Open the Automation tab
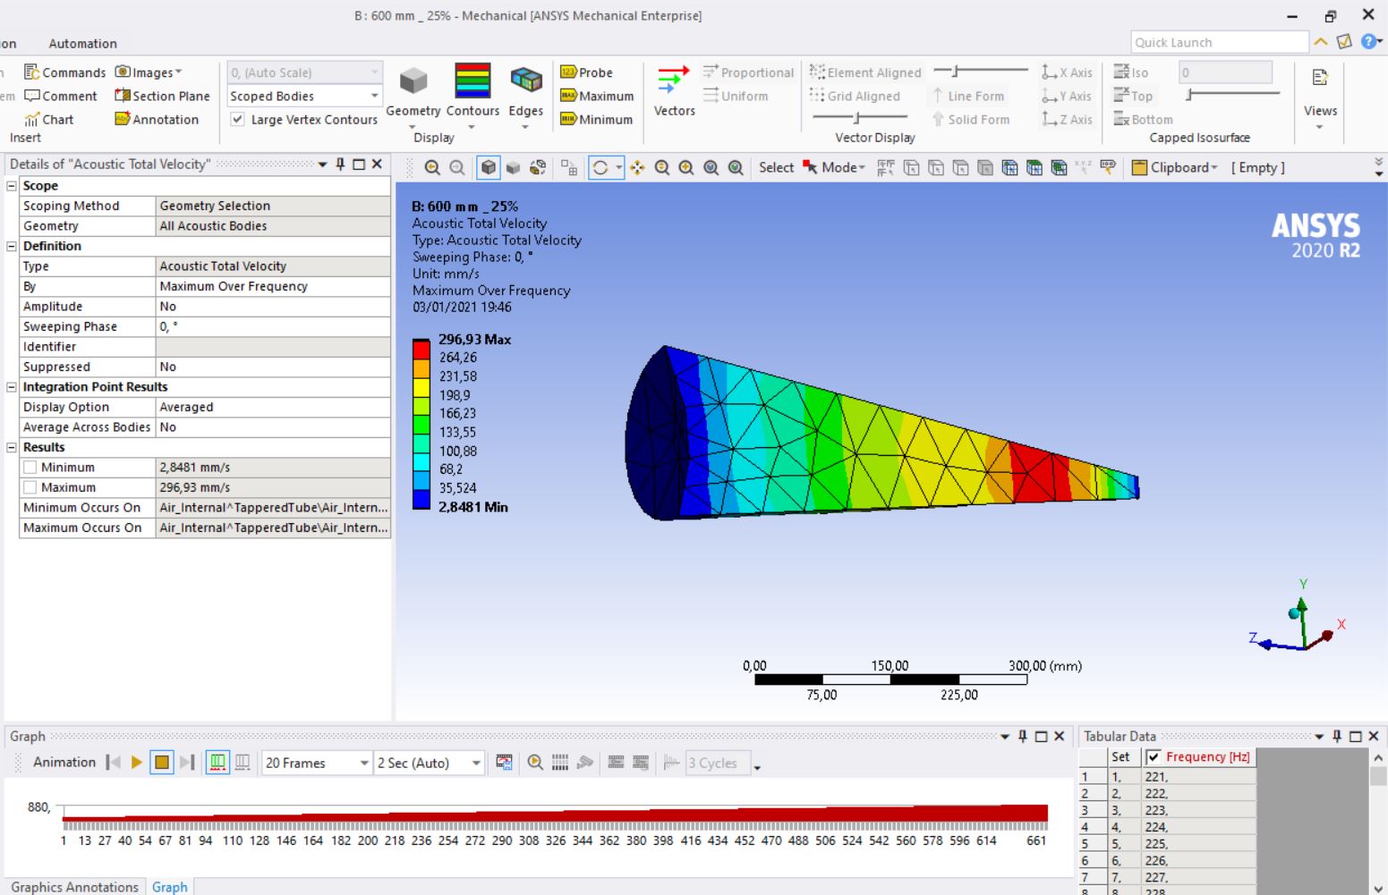This screenshot has width=1388, height=895. [82, 43]
